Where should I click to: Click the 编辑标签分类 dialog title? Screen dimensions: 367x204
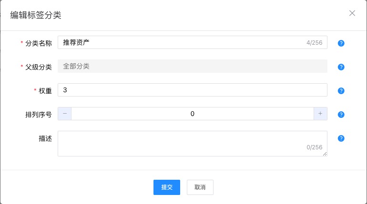tap(36, 15)
